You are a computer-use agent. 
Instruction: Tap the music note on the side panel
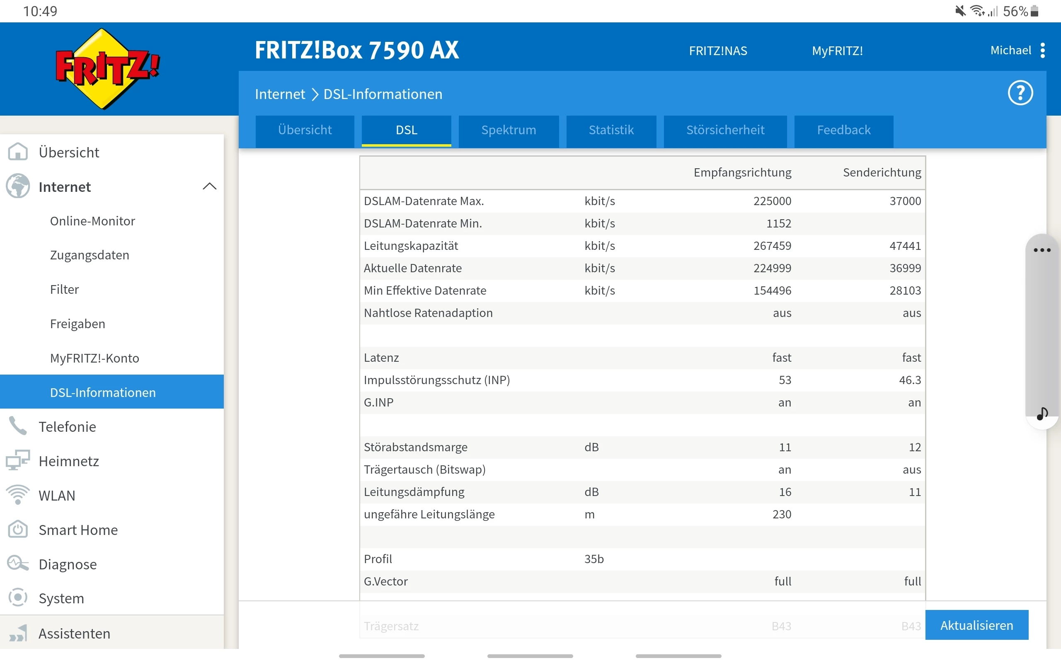(x=1042, y=413)
